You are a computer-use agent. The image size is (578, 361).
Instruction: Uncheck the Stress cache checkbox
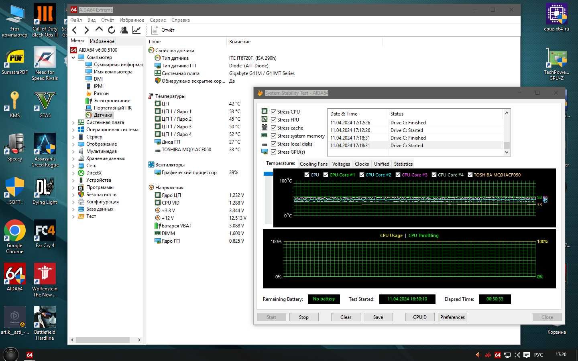tap(273, 128)
